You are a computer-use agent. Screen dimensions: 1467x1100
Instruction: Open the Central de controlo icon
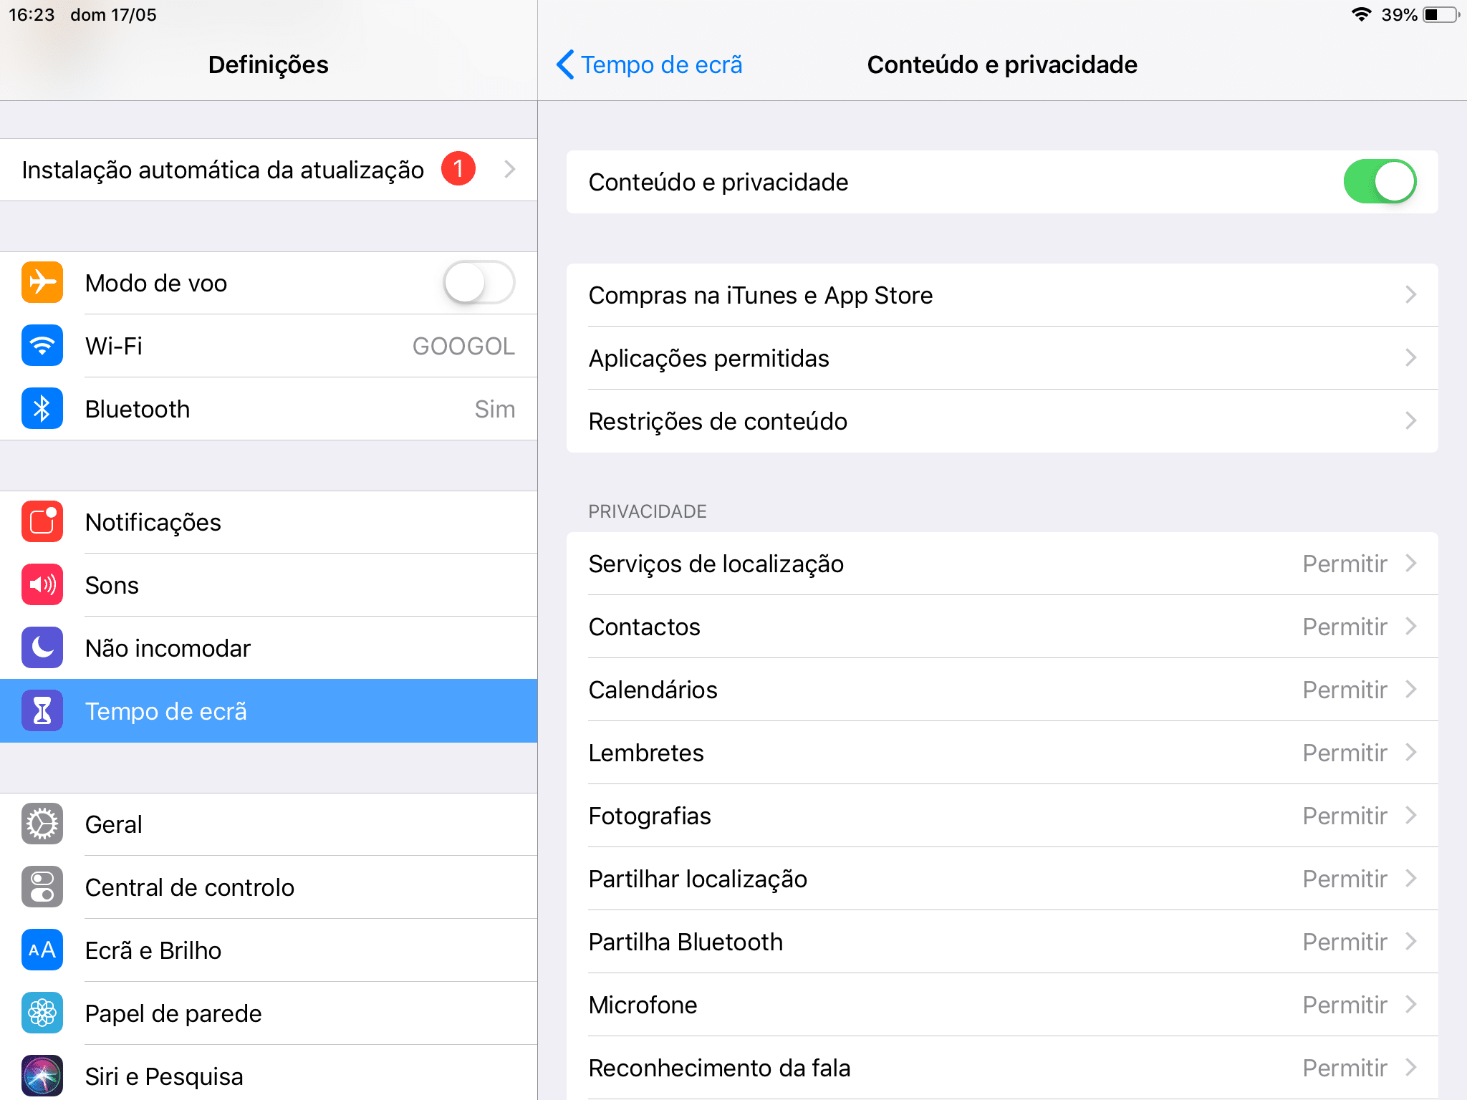click(x=42, y=887)
